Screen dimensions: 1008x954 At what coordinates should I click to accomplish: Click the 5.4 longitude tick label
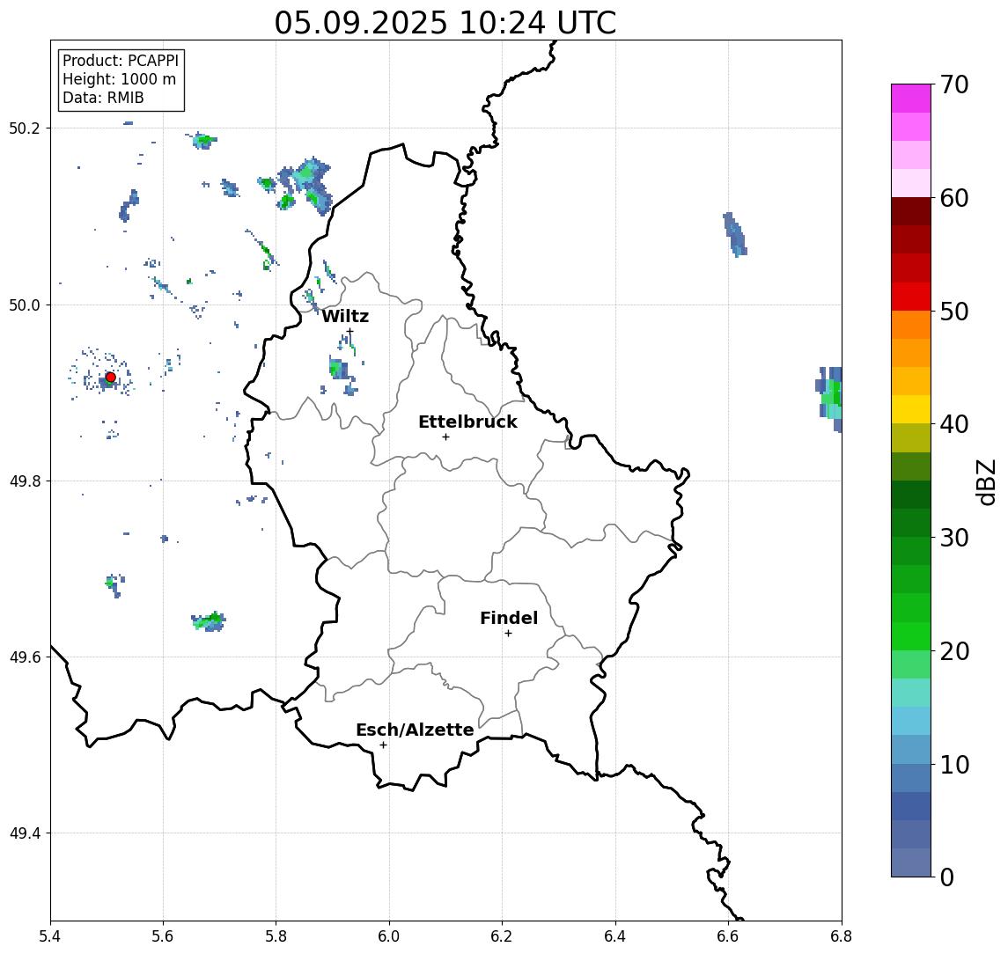coord(50,936)
